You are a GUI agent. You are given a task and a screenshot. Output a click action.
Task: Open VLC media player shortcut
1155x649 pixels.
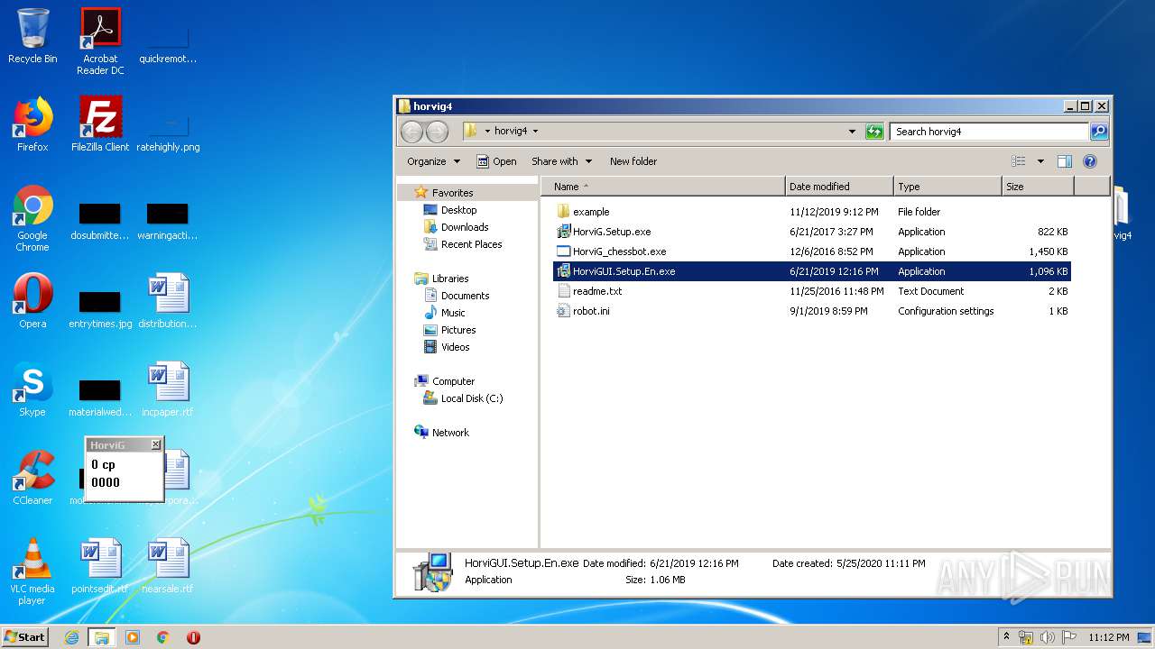tap(32, 571)
